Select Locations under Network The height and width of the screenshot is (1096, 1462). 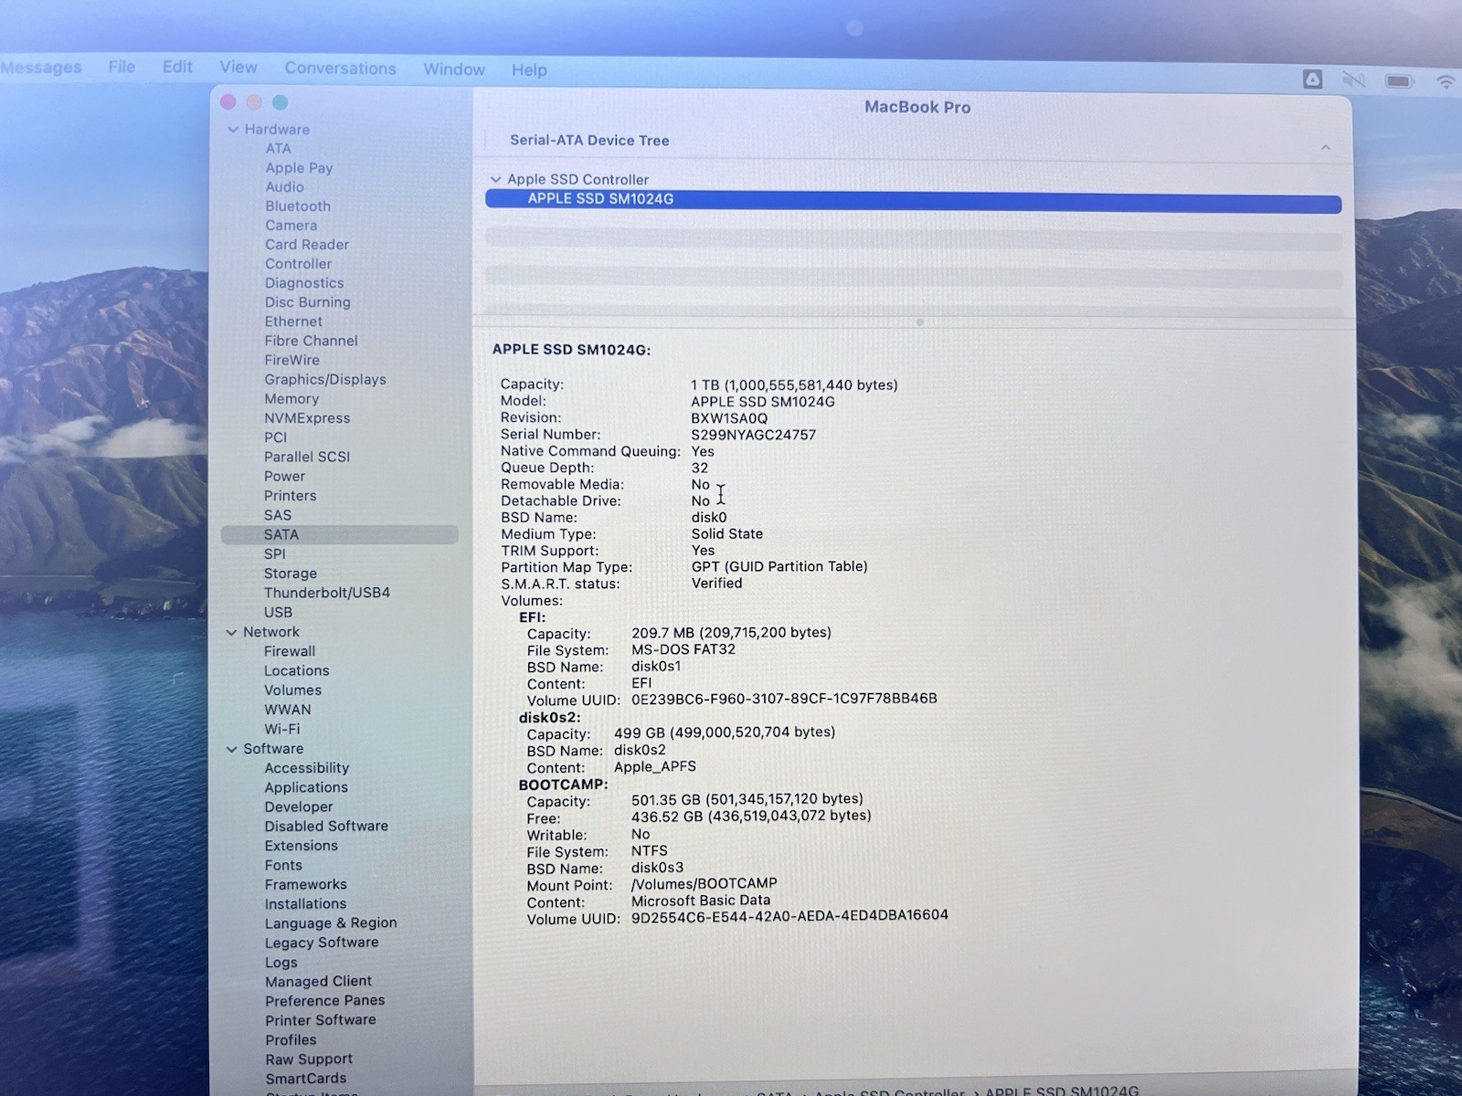pos(296,670)
